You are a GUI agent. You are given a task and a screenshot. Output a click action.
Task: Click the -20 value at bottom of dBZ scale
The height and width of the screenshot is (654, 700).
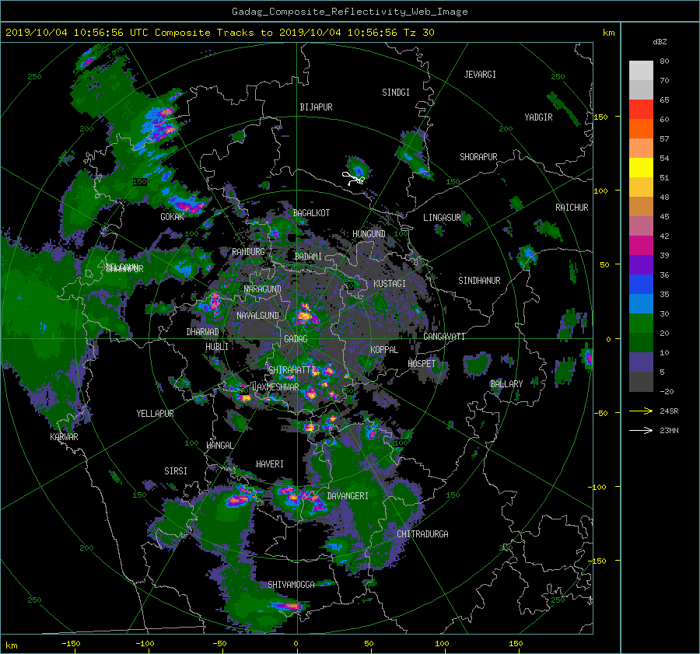pyautogui.click(x=667, y=391)
